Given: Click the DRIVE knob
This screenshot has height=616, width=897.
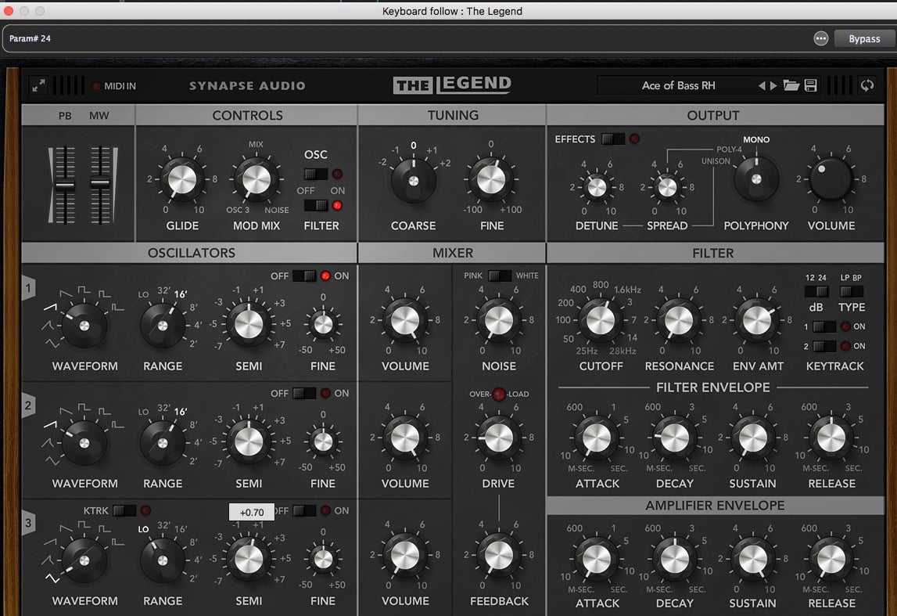Looking at the screenshot, I should pyautogui.click(x=498, y=438).
